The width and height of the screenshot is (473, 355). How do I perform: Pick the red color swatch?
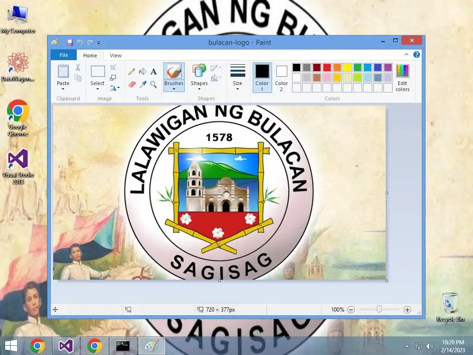coord(327,67)
